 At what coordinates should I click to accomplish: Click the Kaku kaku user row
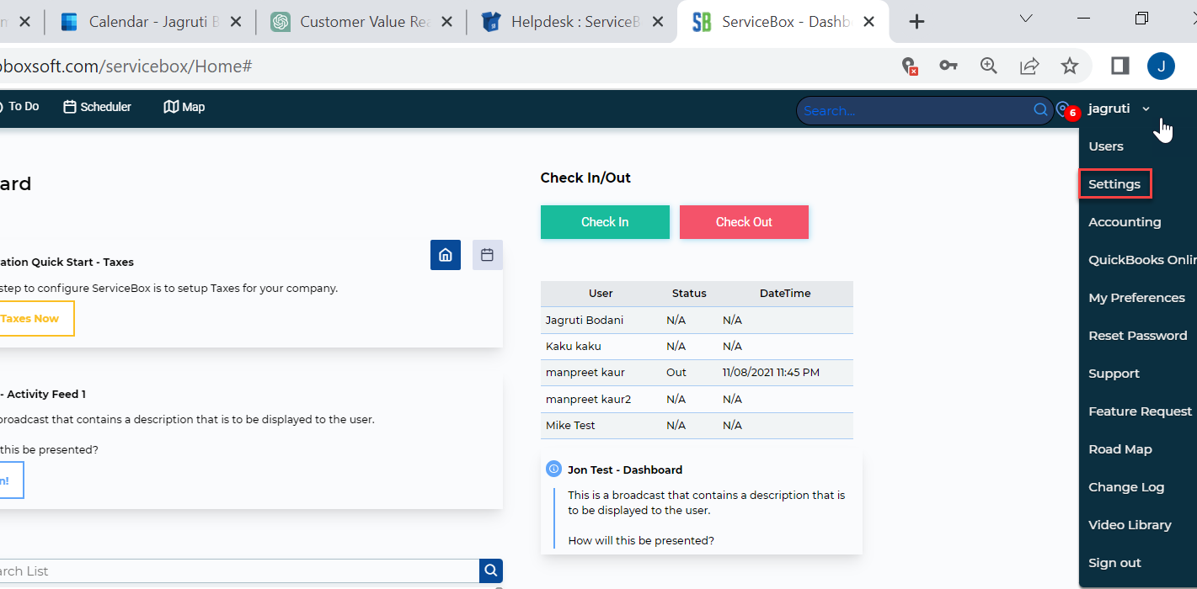(697, 346)
